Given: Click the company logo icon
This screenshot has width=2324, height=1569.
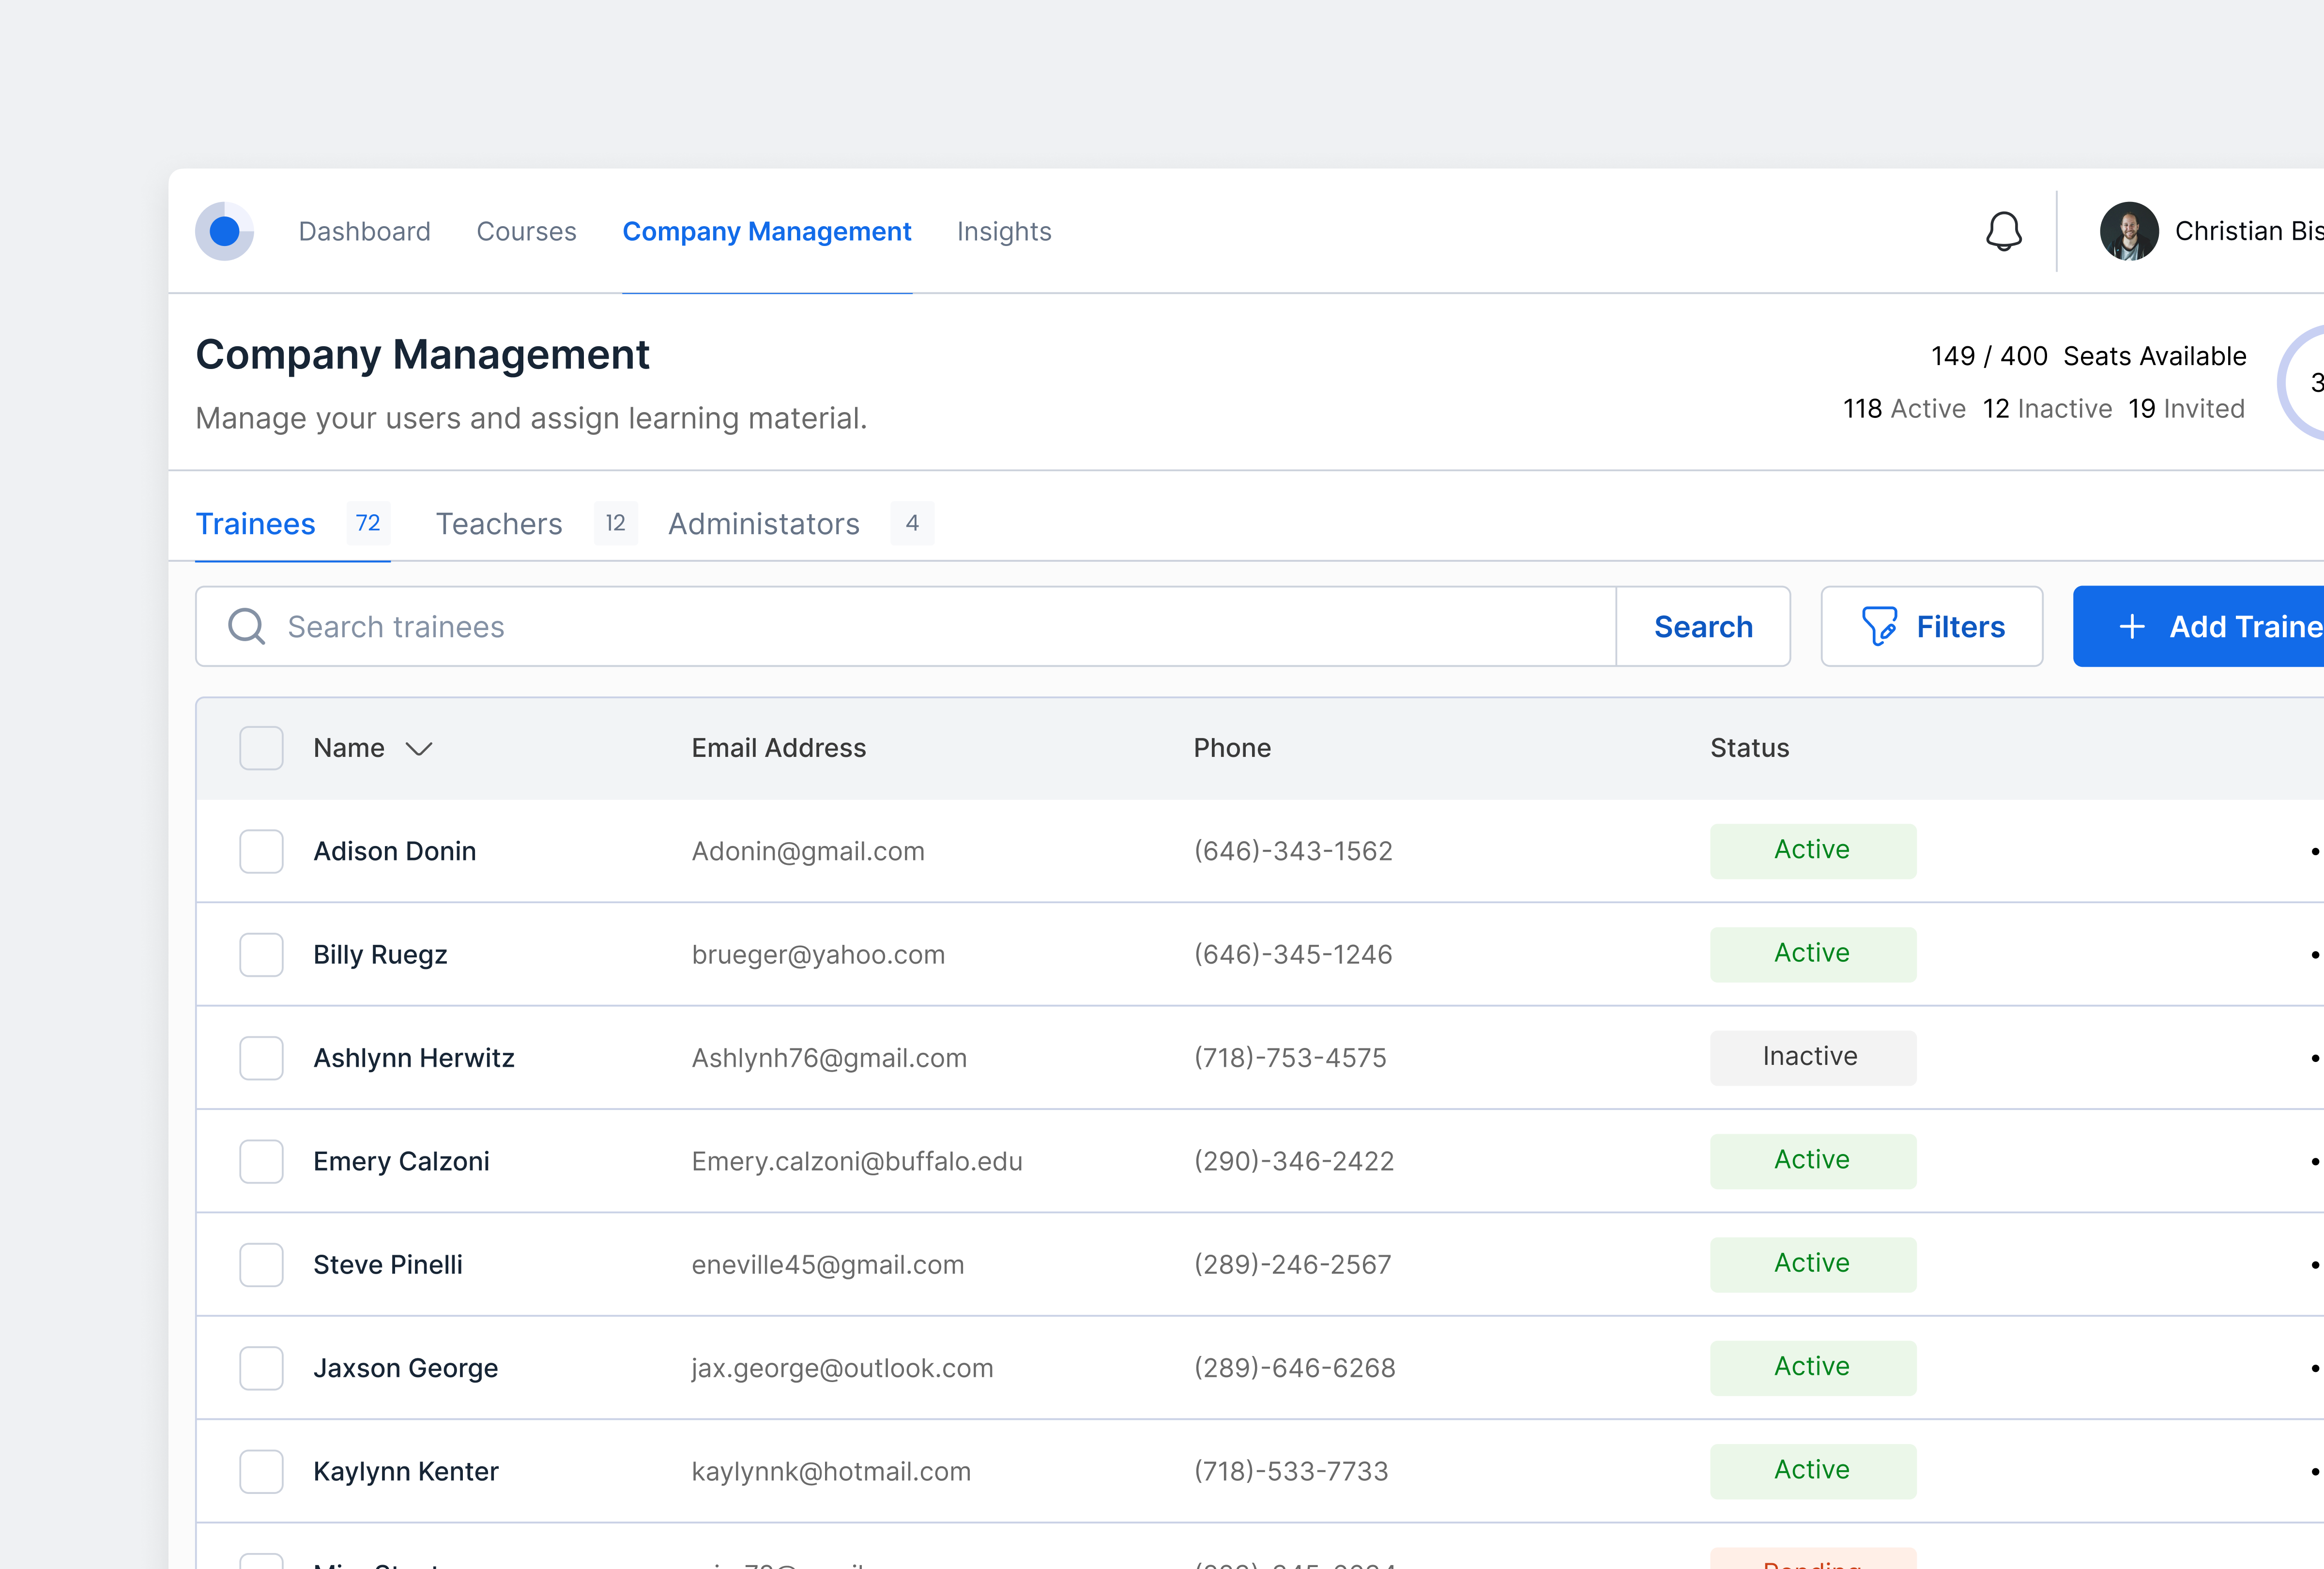Looking at the screenshot, I should 225,231.
